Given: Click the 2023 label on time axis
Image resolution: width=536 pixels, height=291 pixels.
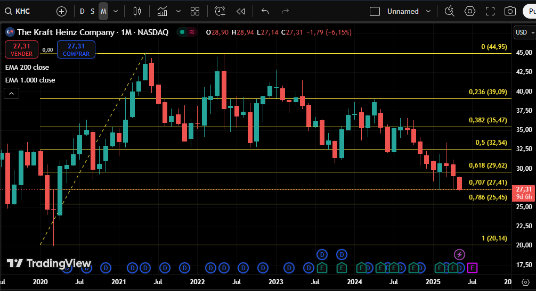Looking at the screenshot, I should click(x=276, y=282).
